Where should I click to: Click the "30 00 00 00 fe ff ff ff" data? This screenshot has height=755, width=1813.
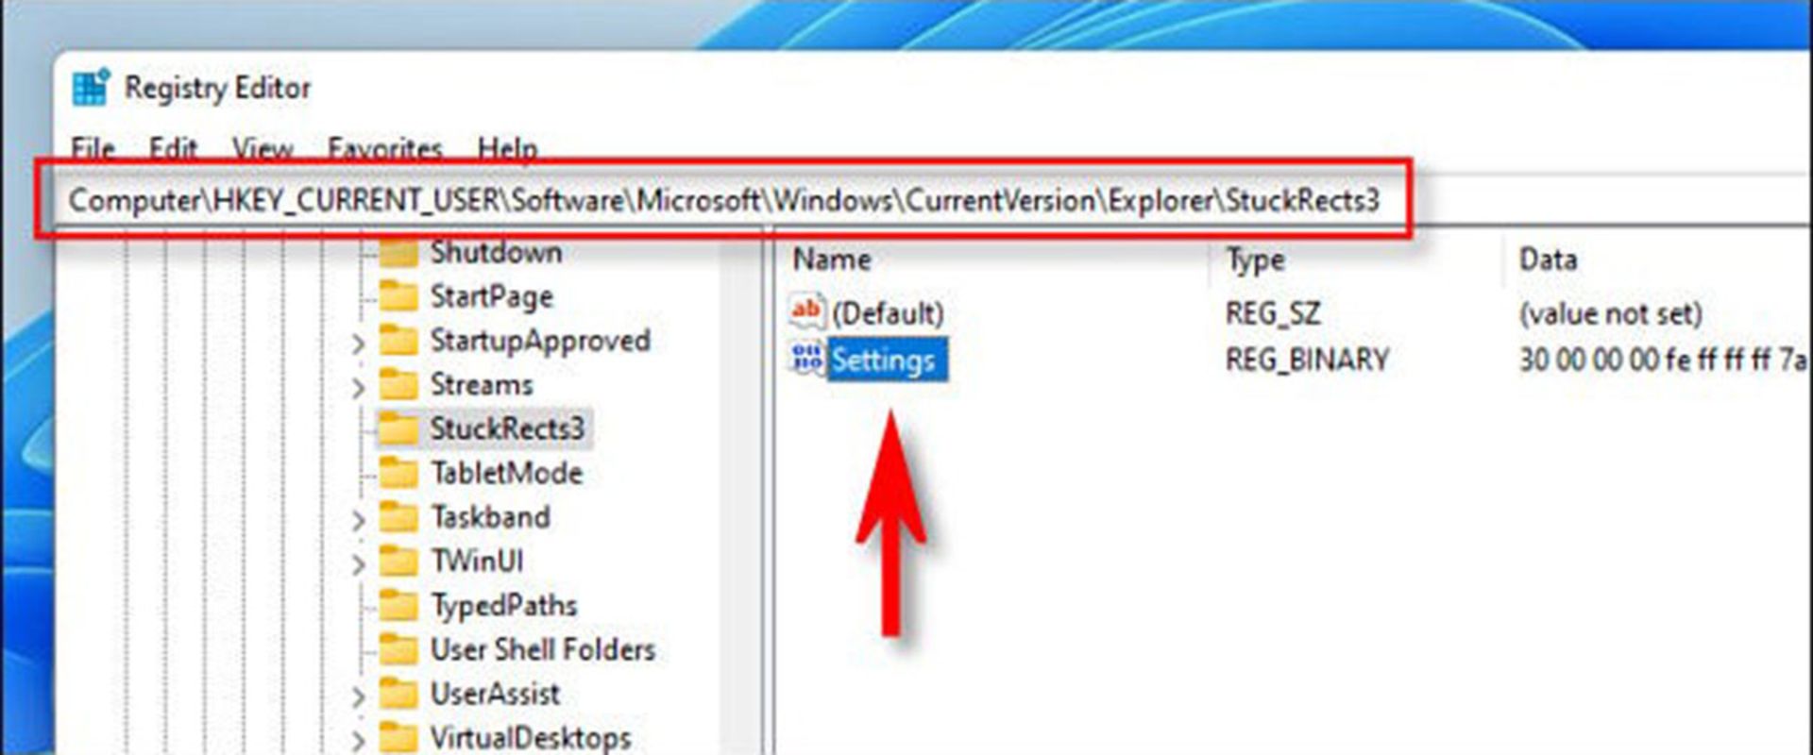(x=1645, y=360)
